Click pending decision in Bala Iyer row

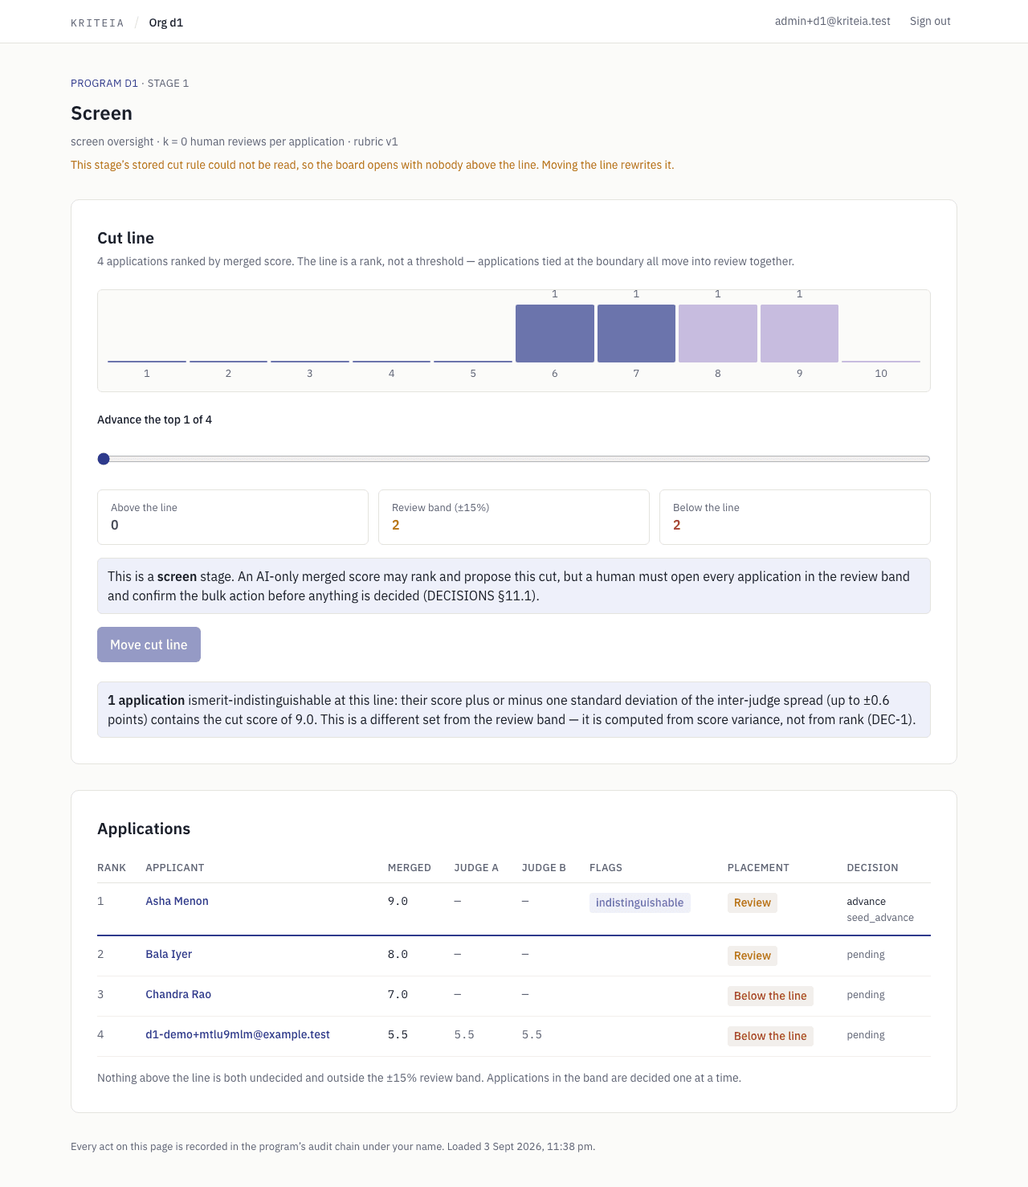tap(866, 954)
